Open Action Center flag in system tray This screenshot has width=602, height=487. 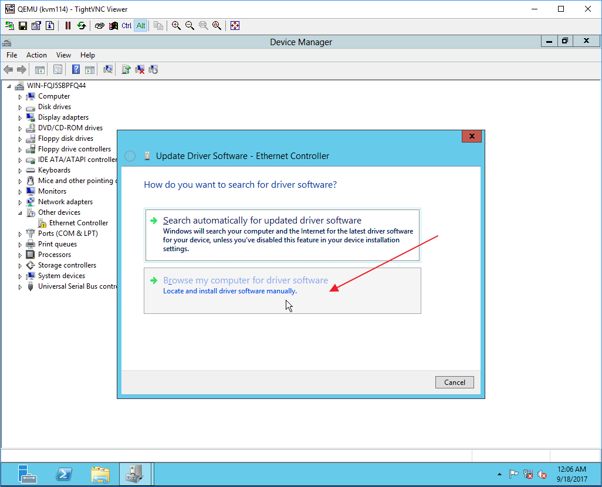(x=513, y=474)
